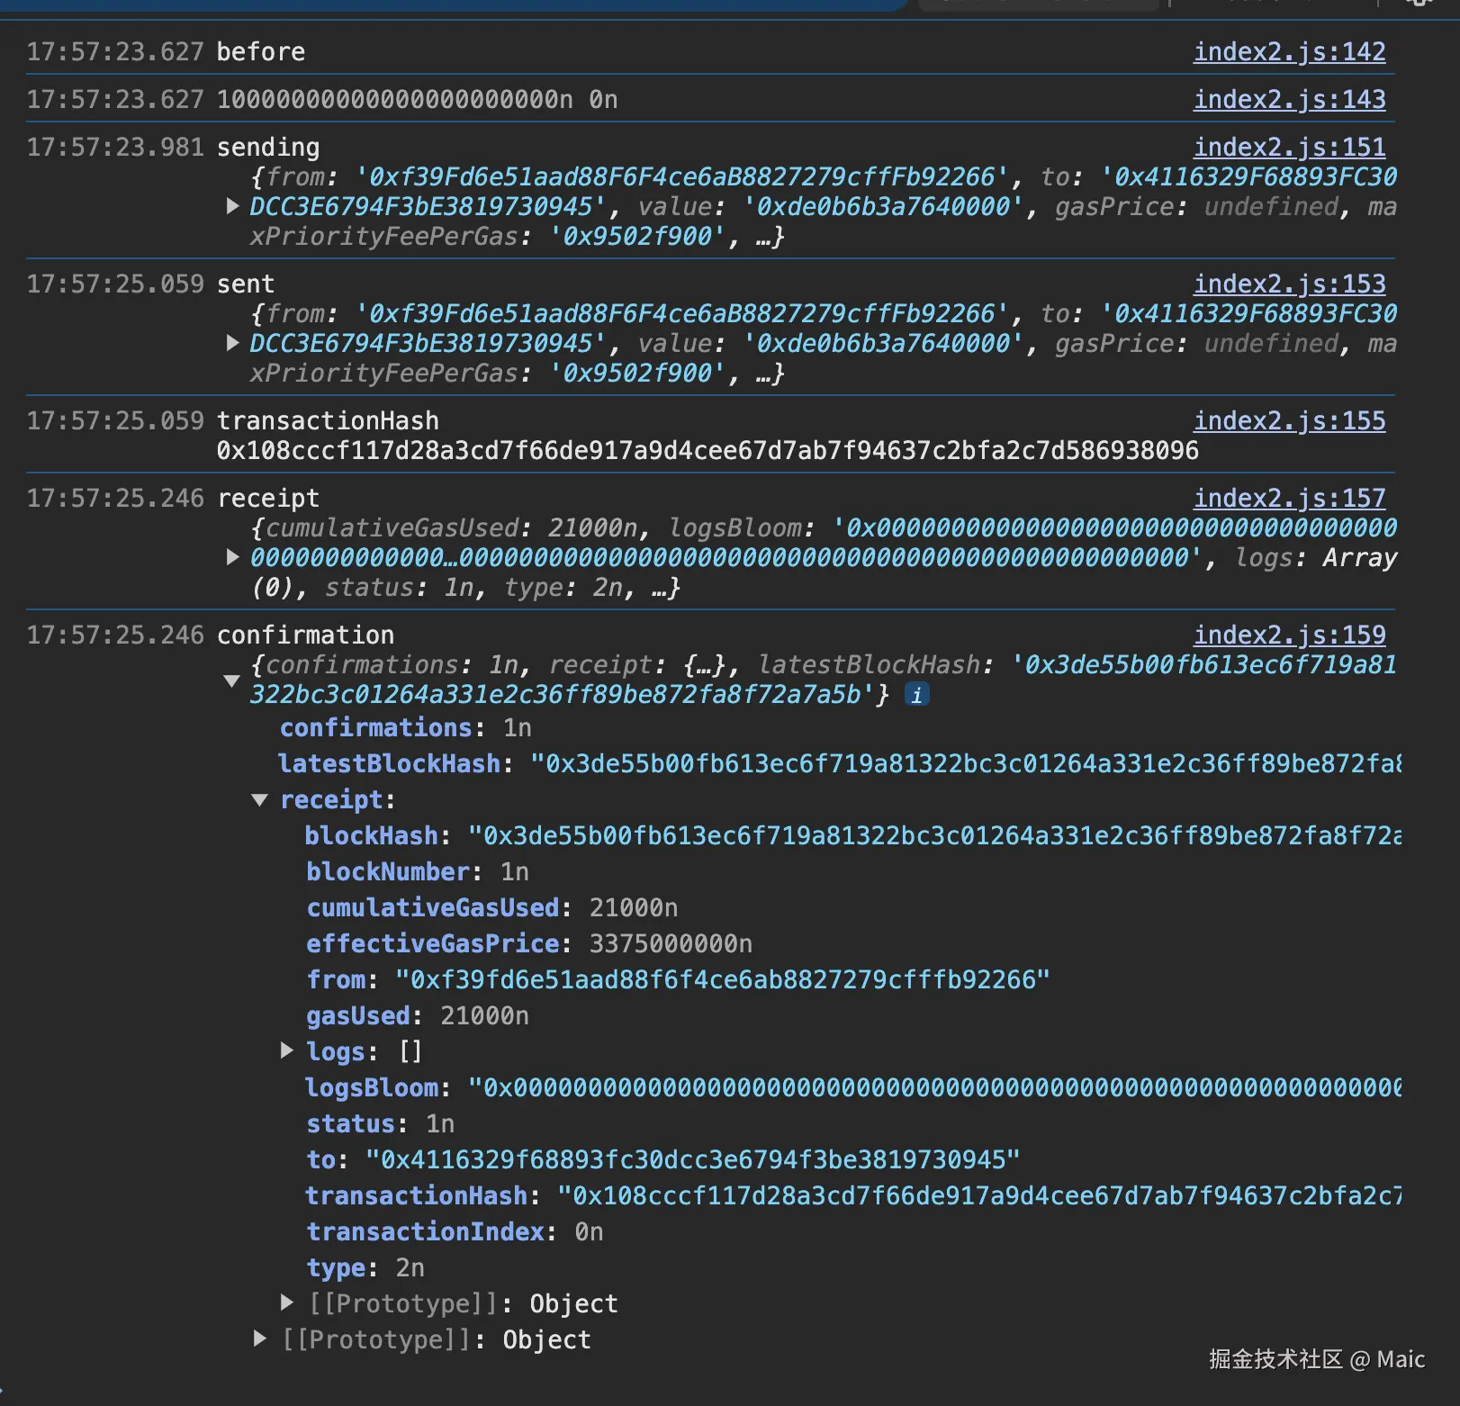Expand the empty "logs" array
Image resolution: width=1460 pixels, height=1406 pixels.
click(x=287, y=1050)
